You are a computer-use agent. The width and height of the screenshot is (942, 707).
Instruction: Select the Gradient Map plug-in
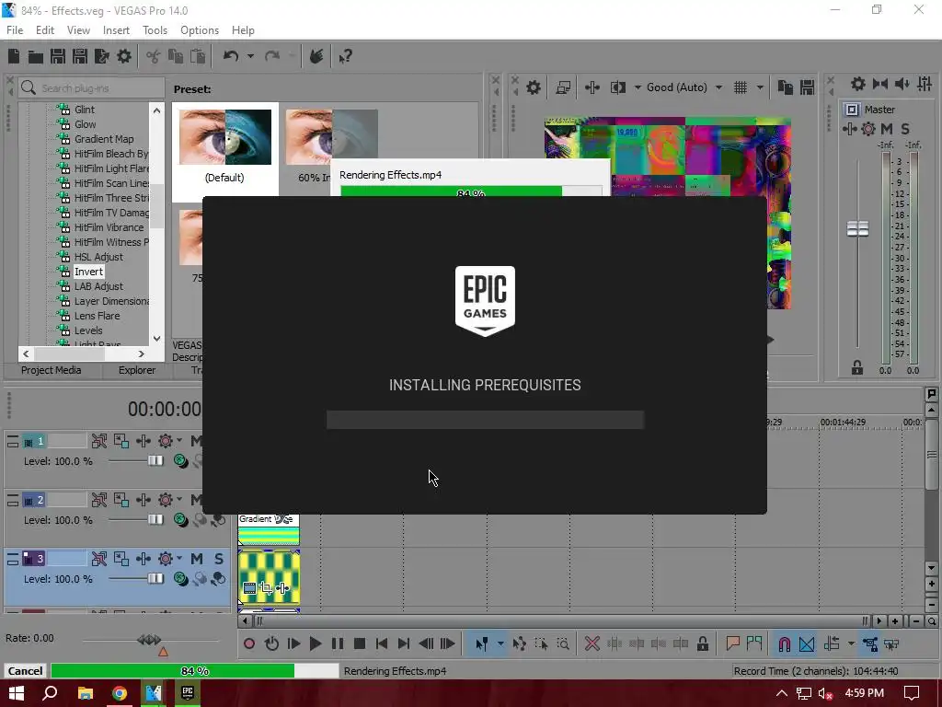pyautogui.click(x=104, y=139)
